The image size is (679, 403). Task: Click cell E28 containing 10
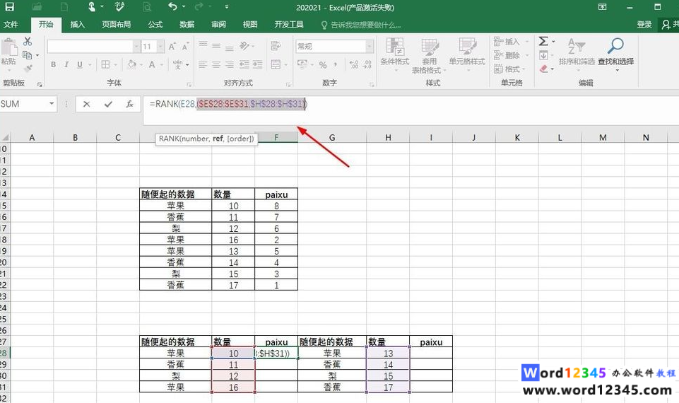coord(233,353)
